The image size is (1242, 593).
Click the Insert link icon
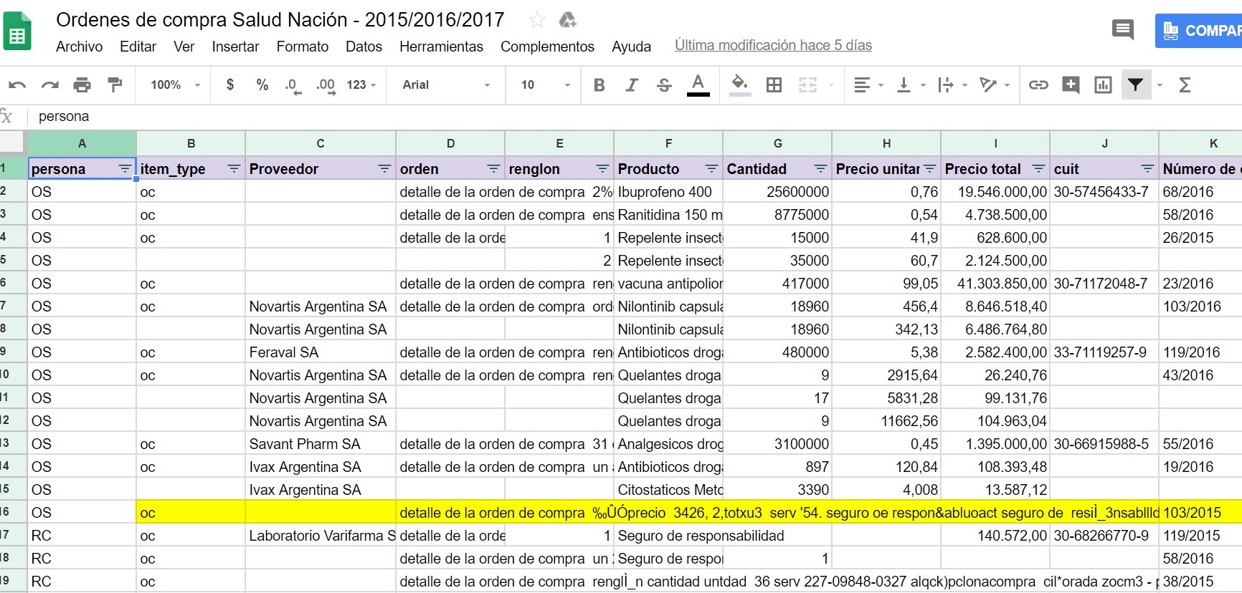tap(1038, 85)
